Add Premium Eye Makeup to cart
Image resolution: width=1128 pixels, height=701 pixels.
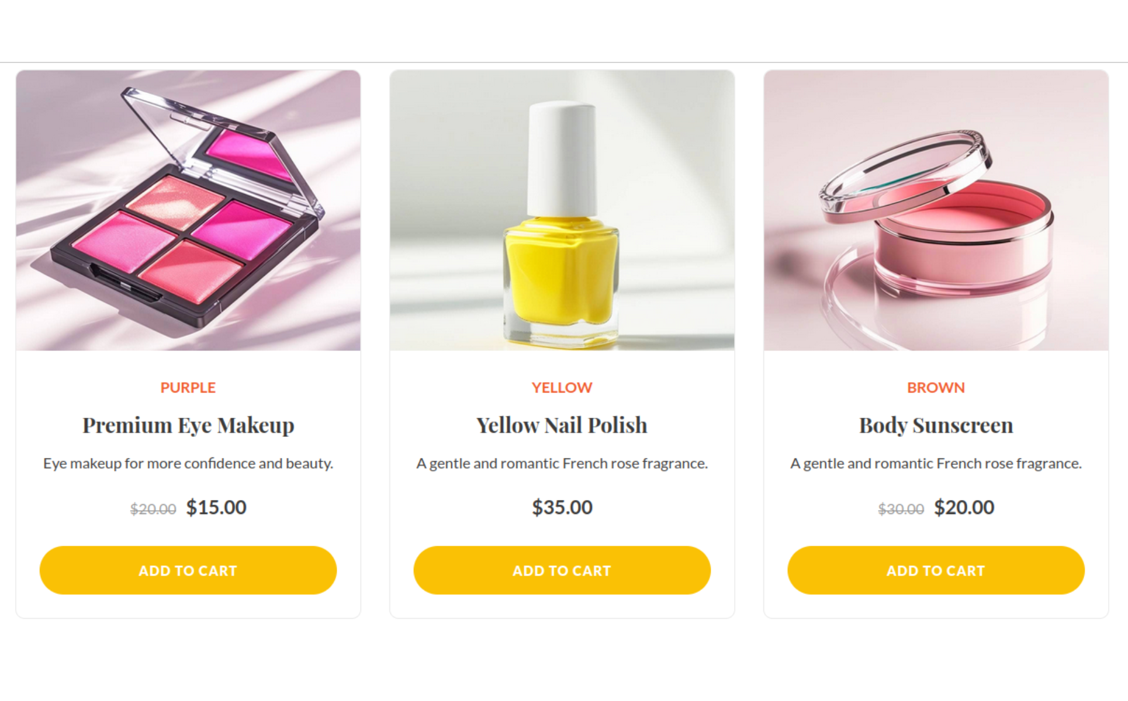(188, 570)
